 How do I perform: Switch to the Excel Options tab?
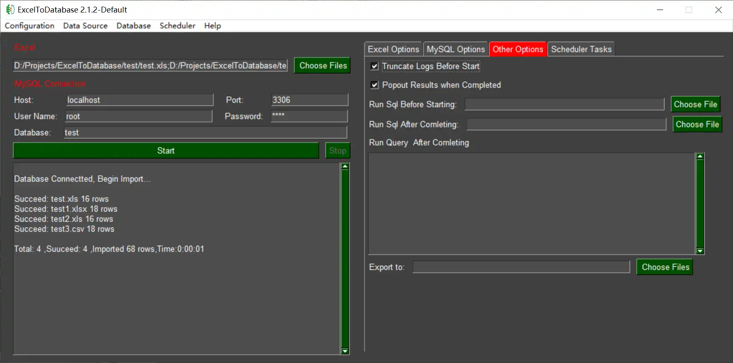(x=393, y=49)
